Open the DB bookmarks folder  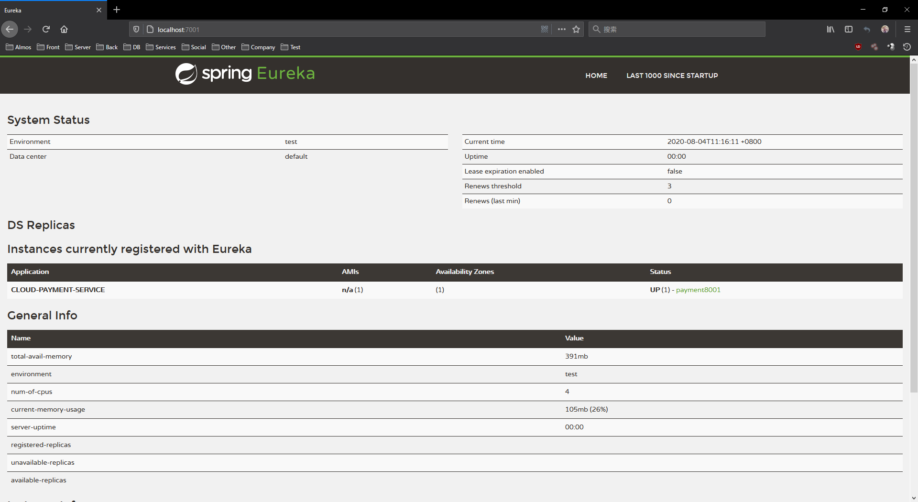pos(132,47)
